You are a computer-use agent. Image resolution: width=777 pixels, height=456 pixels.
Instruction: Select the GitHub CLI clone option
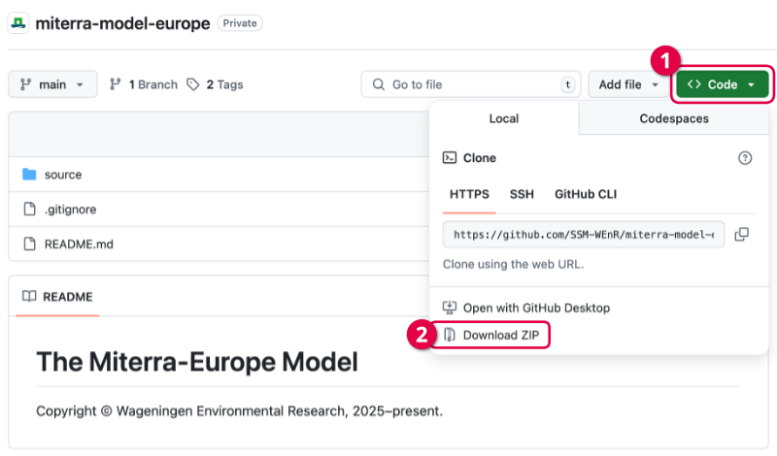pyautogui.click(x=586, y=194)
